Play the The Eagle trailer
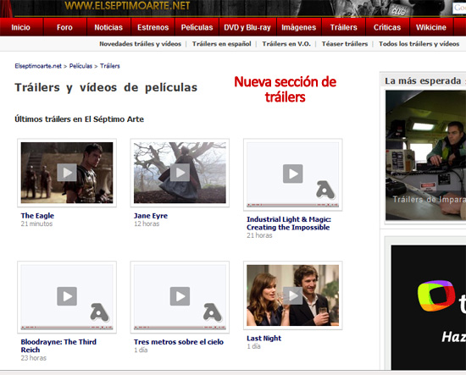Viewport: 466px width, 375px height. click(x=67, y=172)
